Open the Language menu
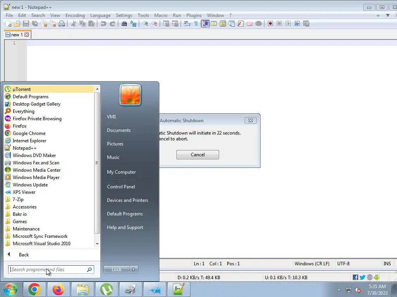This screenshot has height=297, width=397. (100, 15)
